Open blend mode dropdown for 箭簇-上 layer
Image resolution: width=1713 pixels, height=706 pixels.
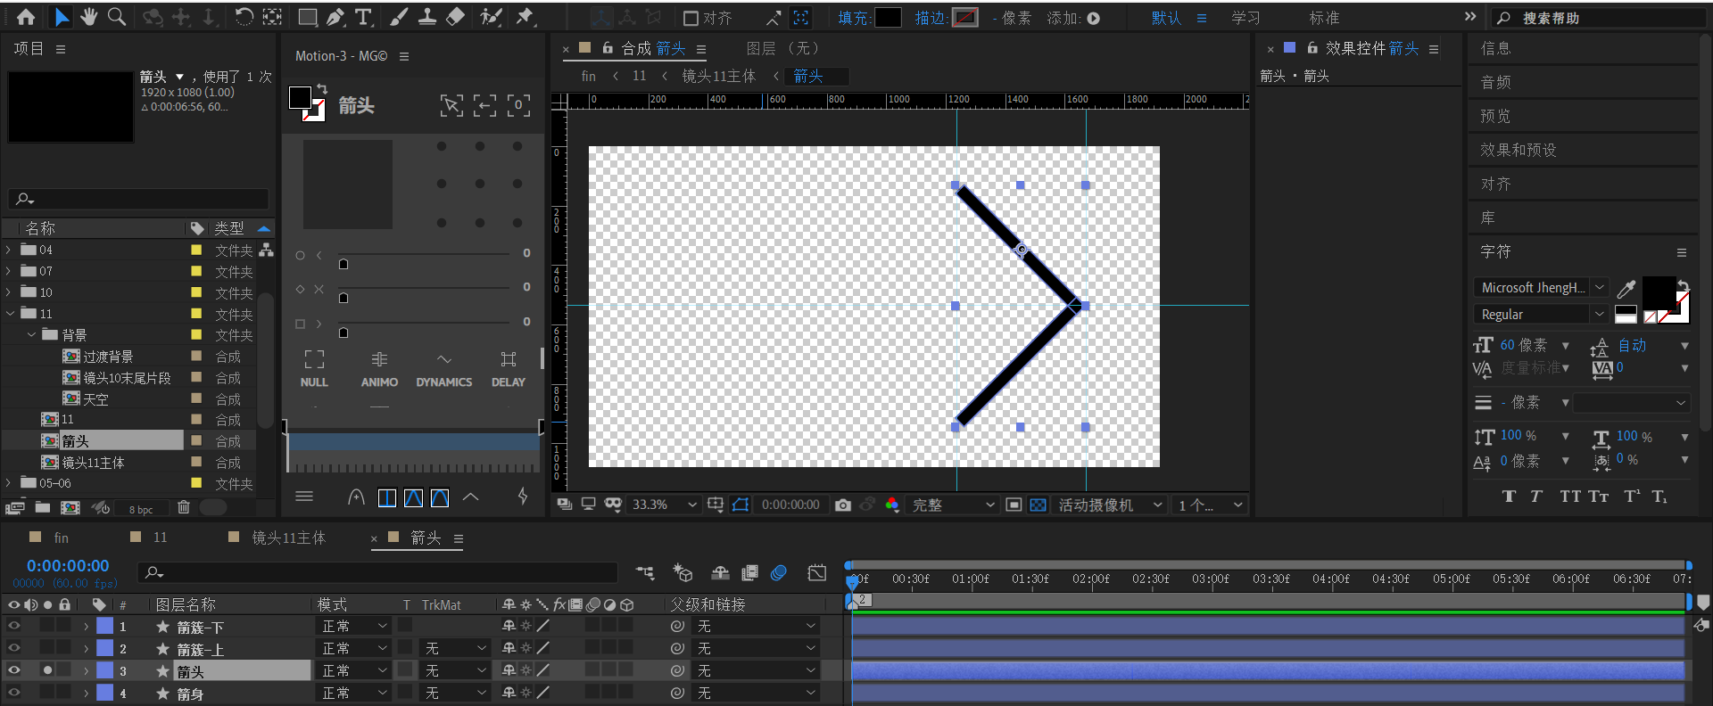[355, 648]
